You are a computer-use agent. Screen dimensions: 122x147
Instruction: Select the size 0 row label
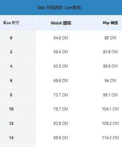[11, 38]
